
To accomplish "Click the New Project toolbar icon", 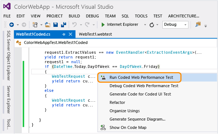I will coord(35,25).
